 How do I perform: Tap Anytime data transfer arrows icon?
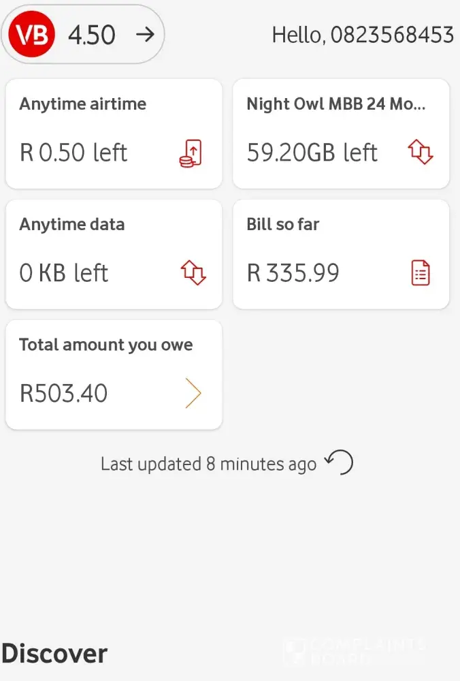point(193,273)
